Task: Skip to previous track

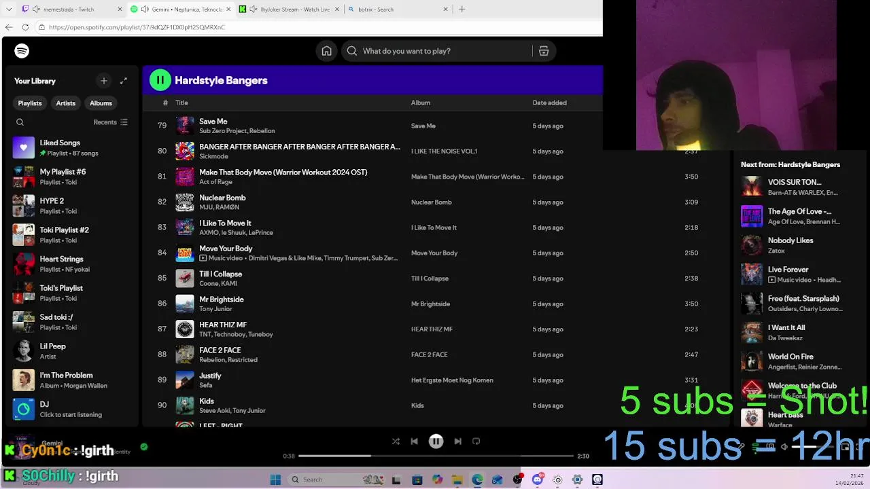Action: pyautogui.click(x=415, y=441)
